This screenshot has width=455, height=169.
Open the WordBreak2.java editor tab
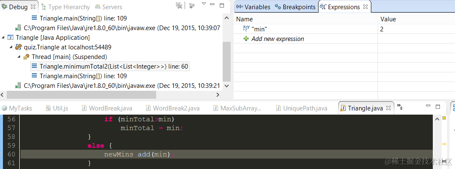click(x=173, y=108)
